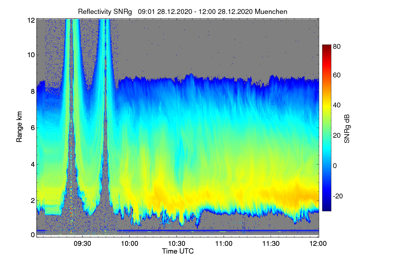Click the x-axis tick label 10:30
Screen dimensions: 419x279
click(x=177, y=244)
